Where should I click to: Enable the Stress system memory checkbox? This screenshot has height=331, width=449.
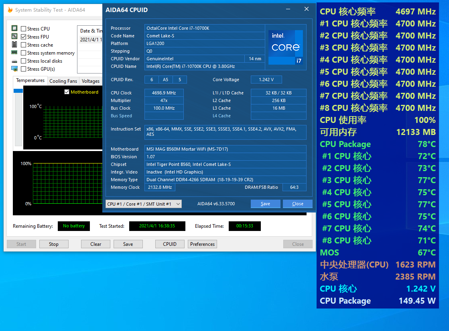[24, 53]
